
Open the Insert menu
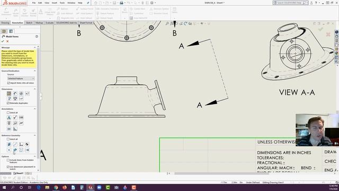point(54,3)
